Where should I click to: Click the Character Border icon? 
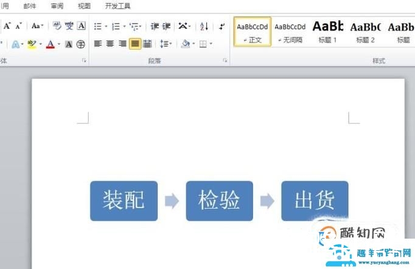[x=82, y=26]
